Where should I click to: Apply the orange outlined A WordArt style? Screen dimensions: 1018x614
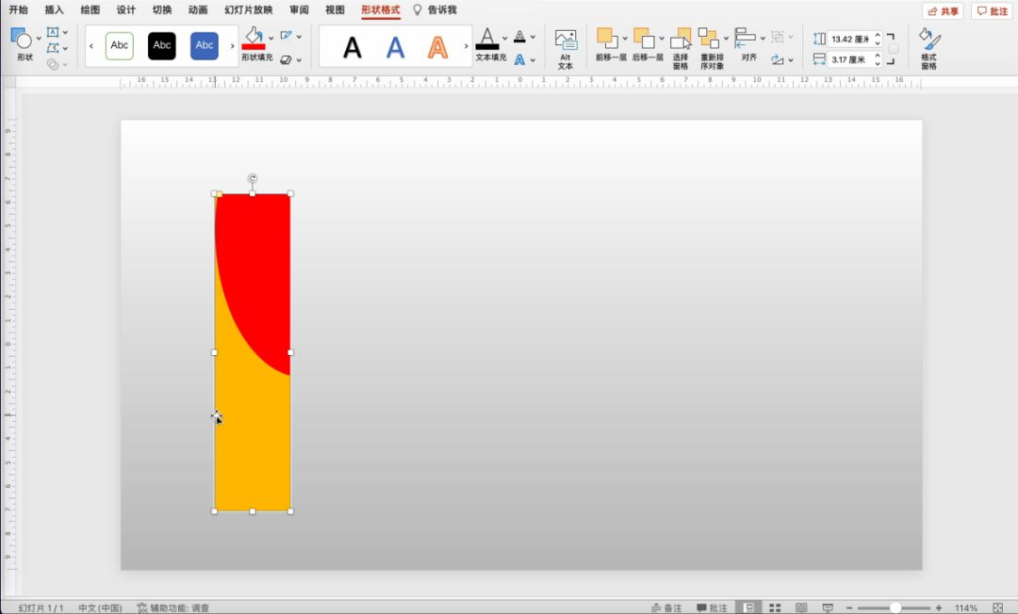(x=438, y=47)
